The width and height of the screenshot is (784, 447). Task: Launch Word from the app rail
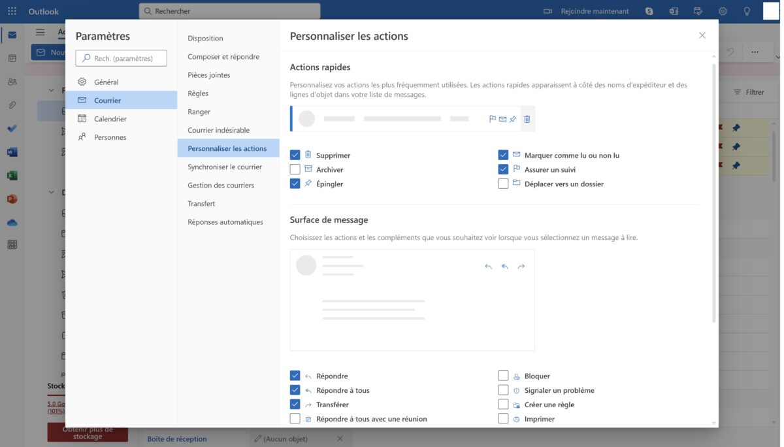click(x=12, y=152)
